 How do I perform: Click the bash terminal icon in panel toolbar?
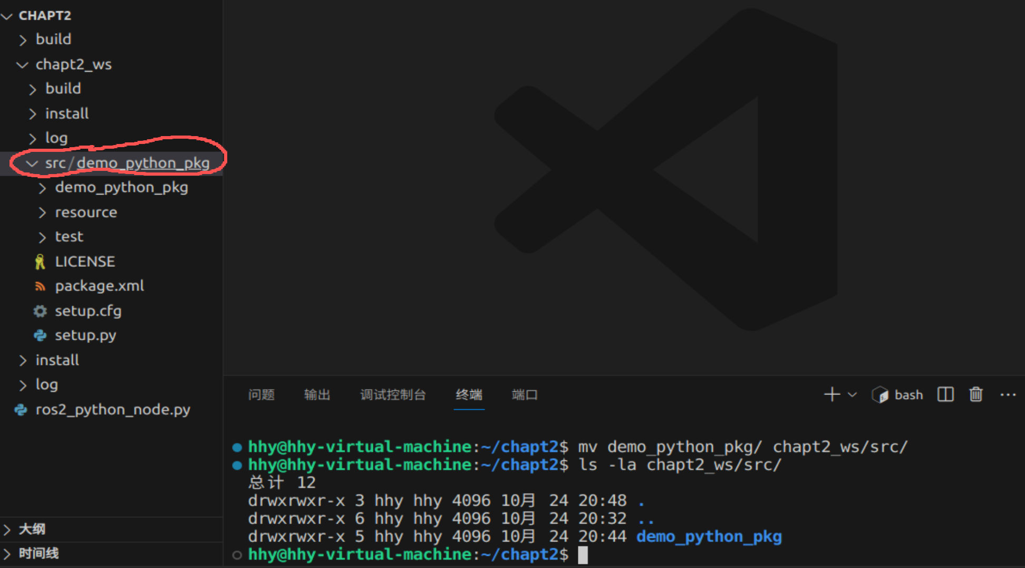click(x=881, y=394)
